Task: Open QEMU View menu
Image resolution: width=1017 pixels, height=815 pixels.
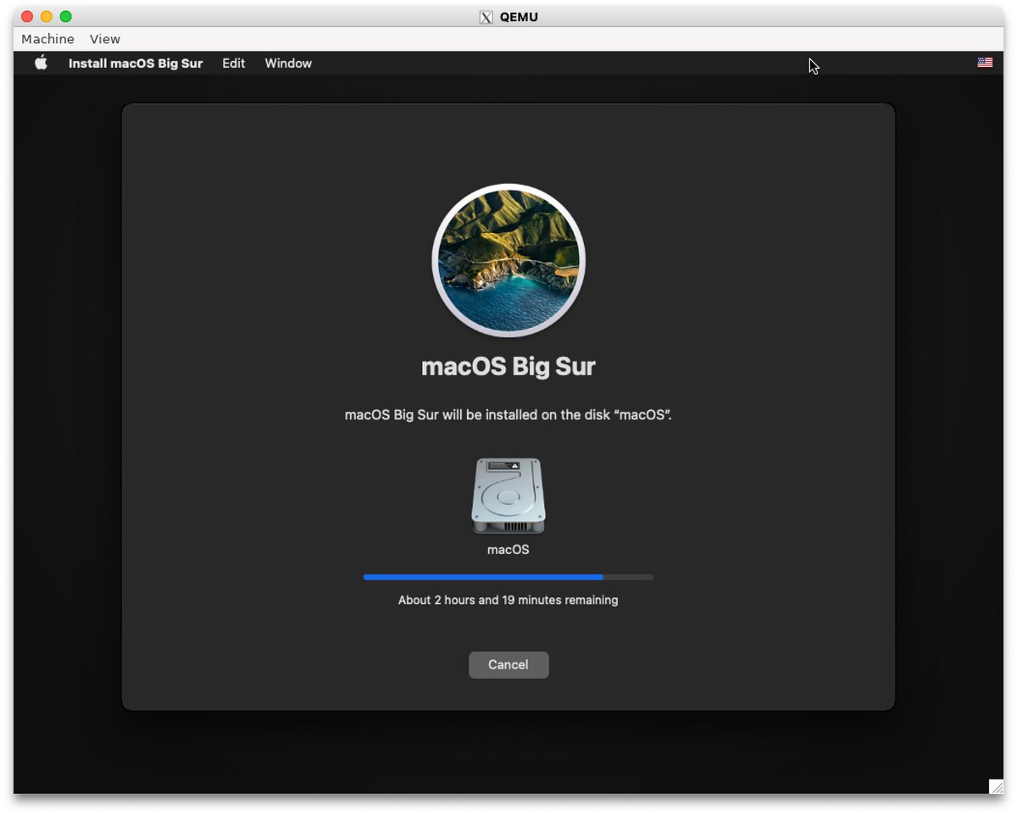Action: (105, 39)
